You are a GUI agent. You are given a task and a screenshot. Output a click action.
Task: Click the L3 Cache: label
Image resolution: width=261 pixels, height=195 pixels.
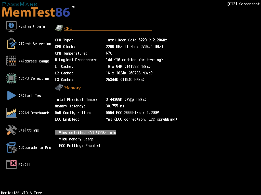(x=64, y=80)
